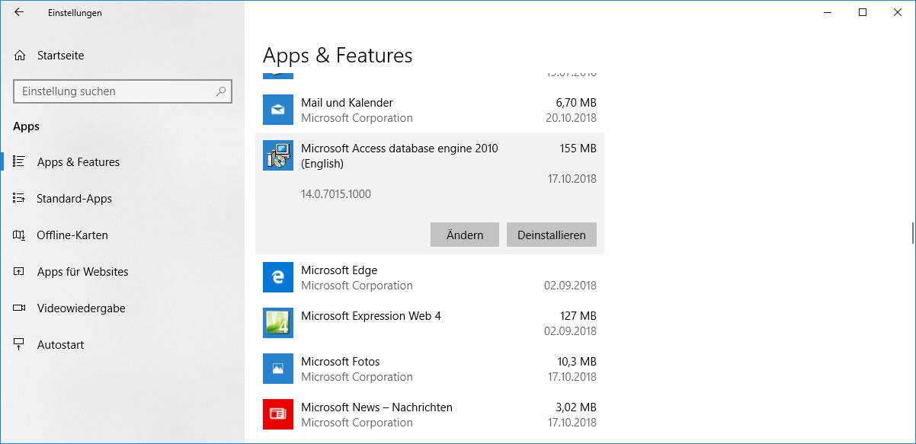Click the Mail und Kalender app icon

click(x=277, y=110)
